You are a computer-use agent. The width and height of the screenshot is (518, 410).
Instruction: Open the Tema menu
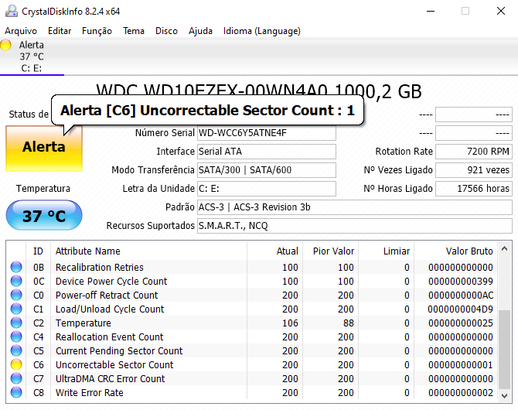pyautogui.click(x=134, y=31)
